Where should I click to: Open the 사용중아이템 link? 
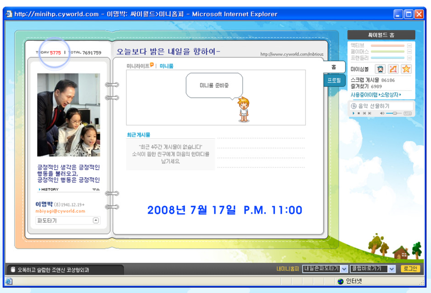[x=364, y=95]
